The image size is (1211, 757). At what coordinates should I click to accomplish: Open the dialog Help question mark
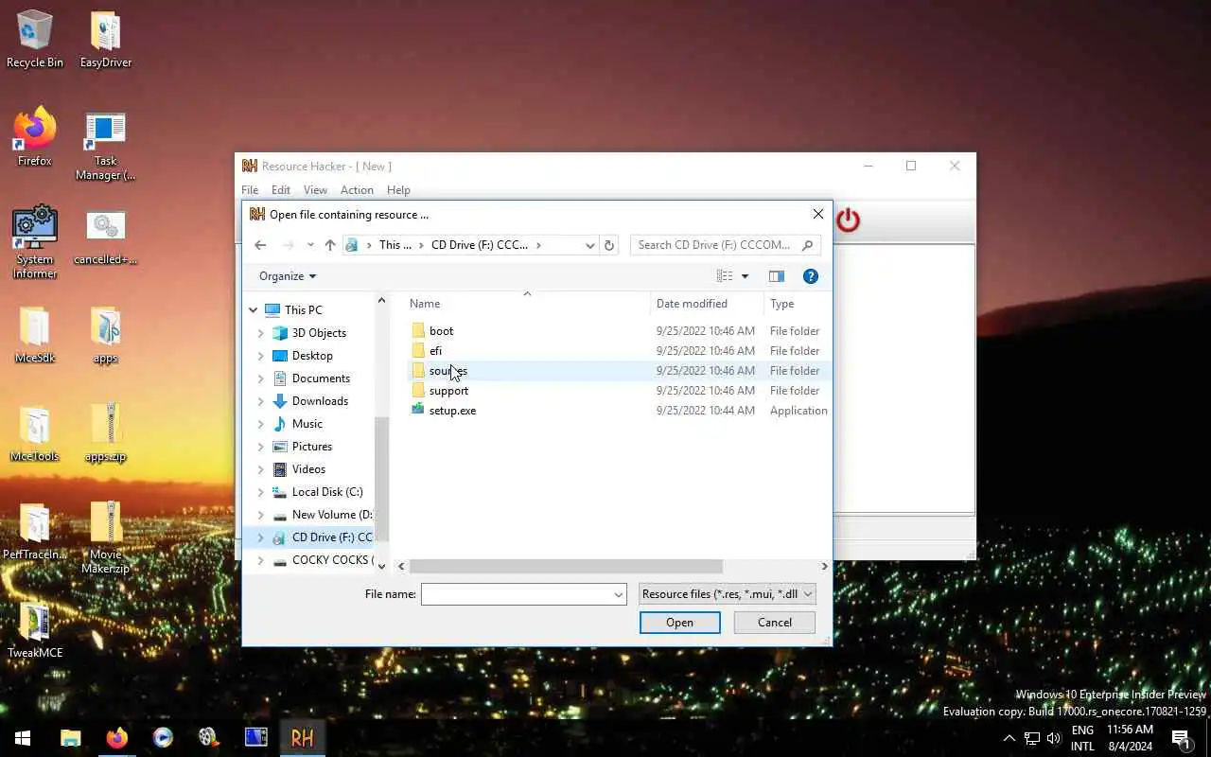[810, 276]
